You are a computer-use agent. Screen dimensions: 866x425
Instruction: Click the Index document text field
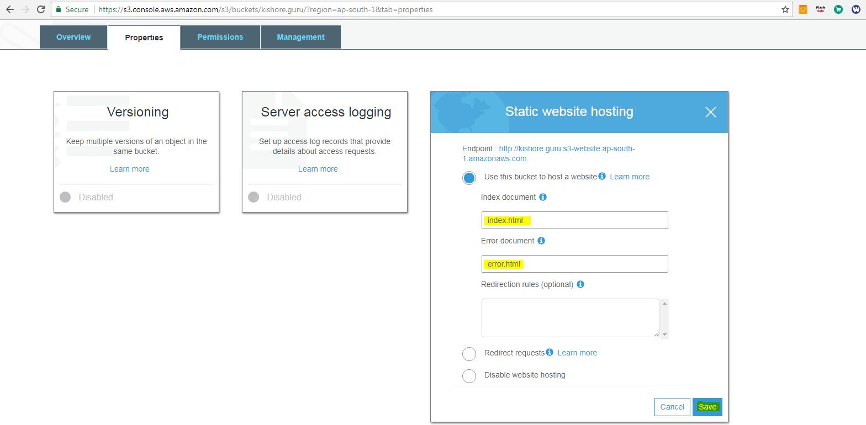pos(574,220)
